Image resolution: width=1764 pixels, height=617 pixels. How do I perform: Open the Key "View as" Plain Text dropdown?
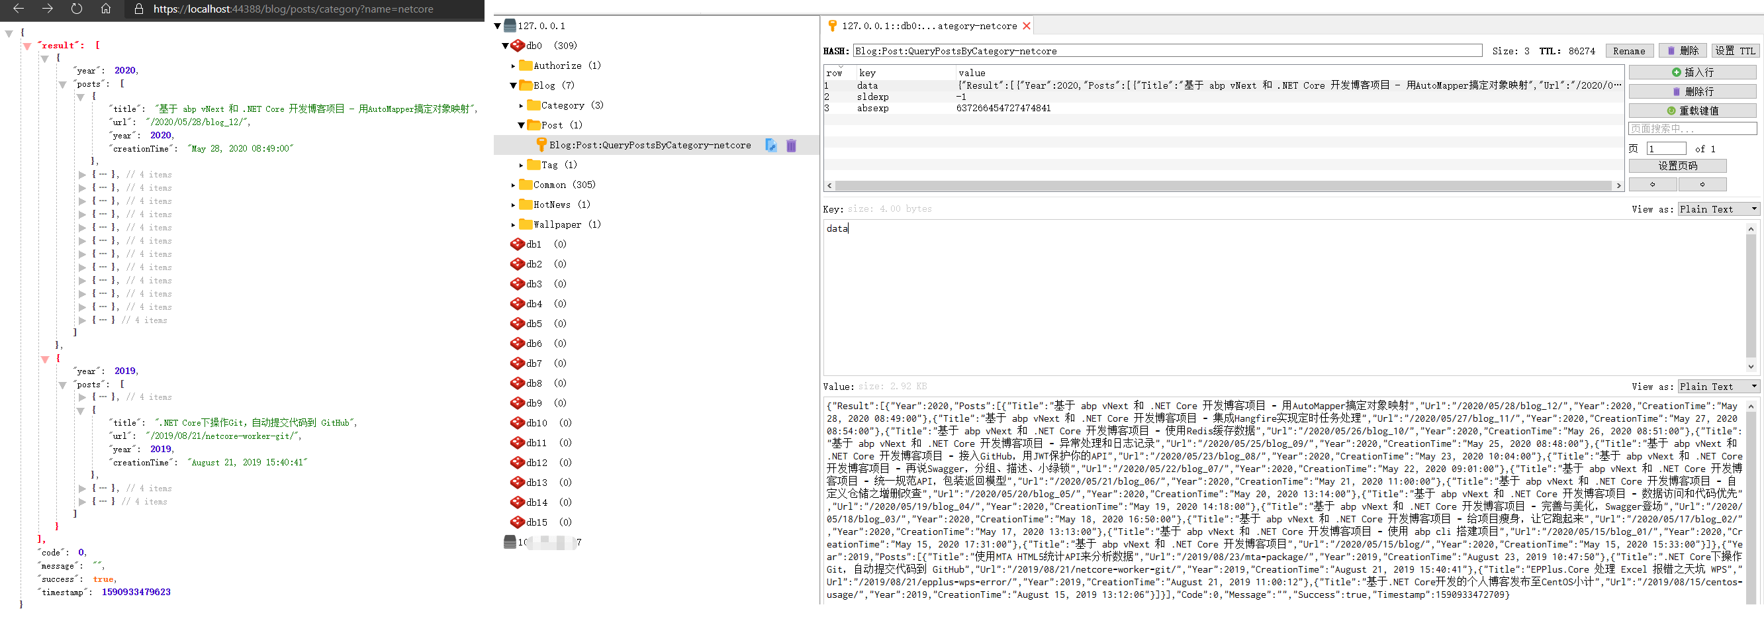[x=1718, y=210]
